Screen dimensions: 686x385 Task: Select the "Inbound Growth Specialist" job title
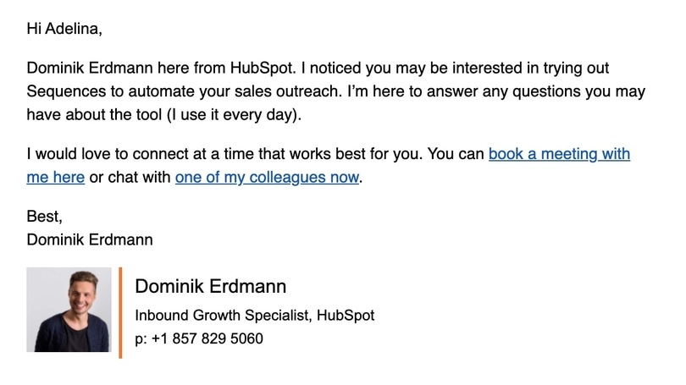coord(223,316)
